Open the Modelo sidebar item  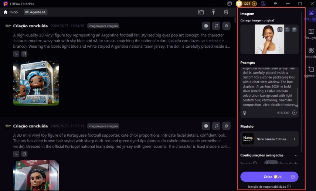tap(311, 52)
